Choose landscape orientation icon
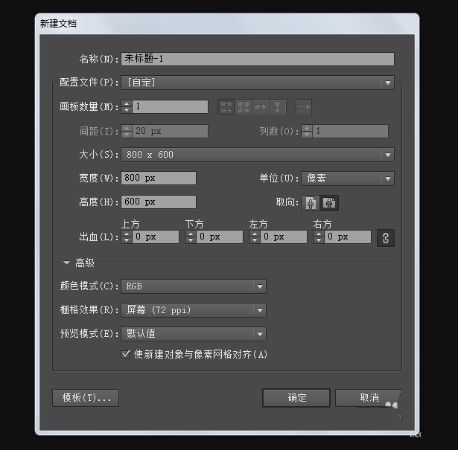Screen dimensions: 458x450 (x=329, y=203)
